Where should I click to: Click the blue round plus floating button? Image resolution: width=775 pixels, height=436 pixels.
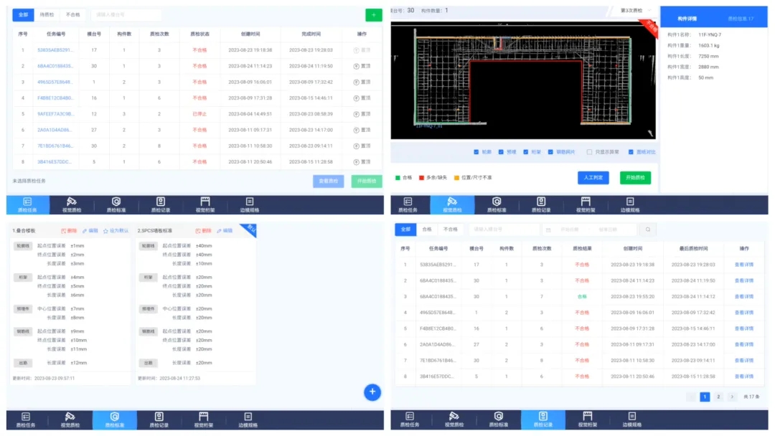[372, 392]
